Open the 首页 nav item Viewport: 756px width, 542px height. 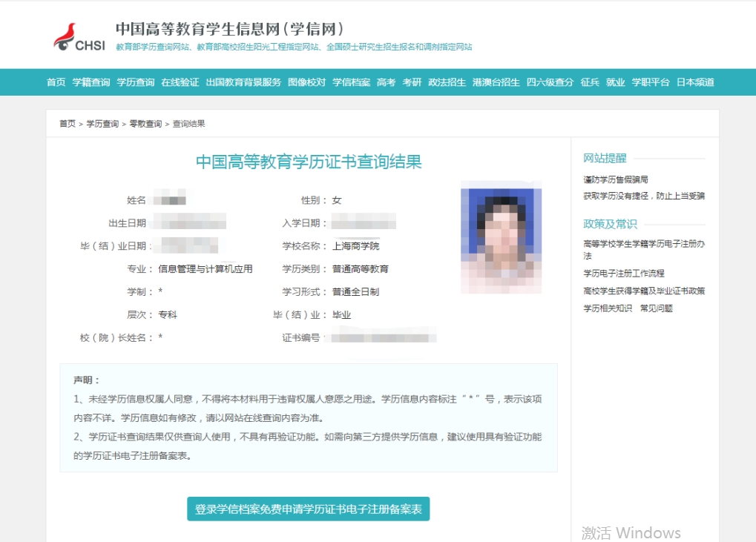coord(56,82)
